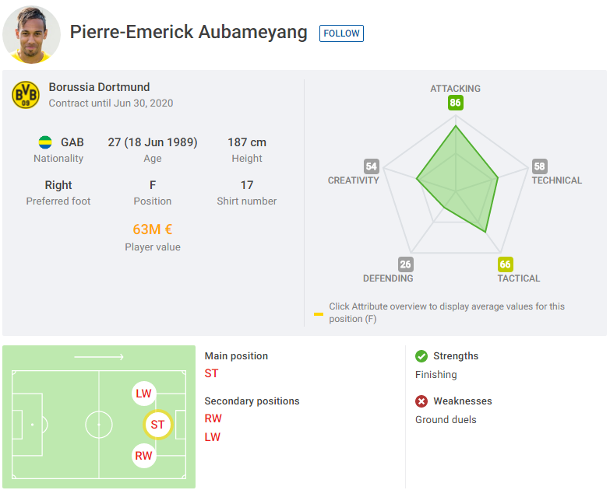This screenshot has height=490, width=610.
Task: Click the yellow average-values legend swatch
Action: pyautogui.click(x=319, y=313)
